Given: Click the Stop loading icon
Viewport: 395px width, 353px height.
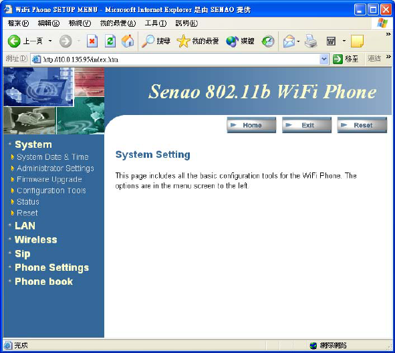Looking at the screenshot, I should pos(92,41).
